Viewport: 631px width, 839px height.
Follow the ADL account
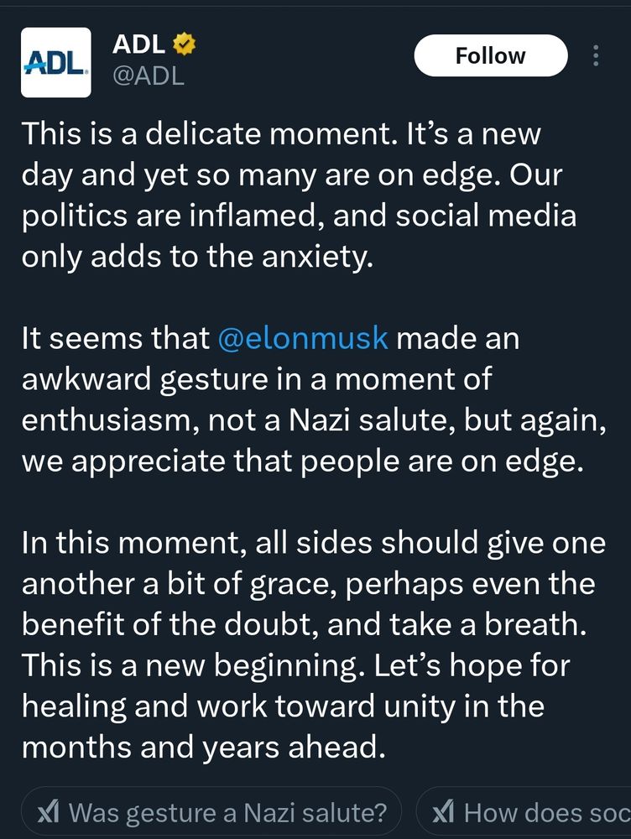point(490,55)
